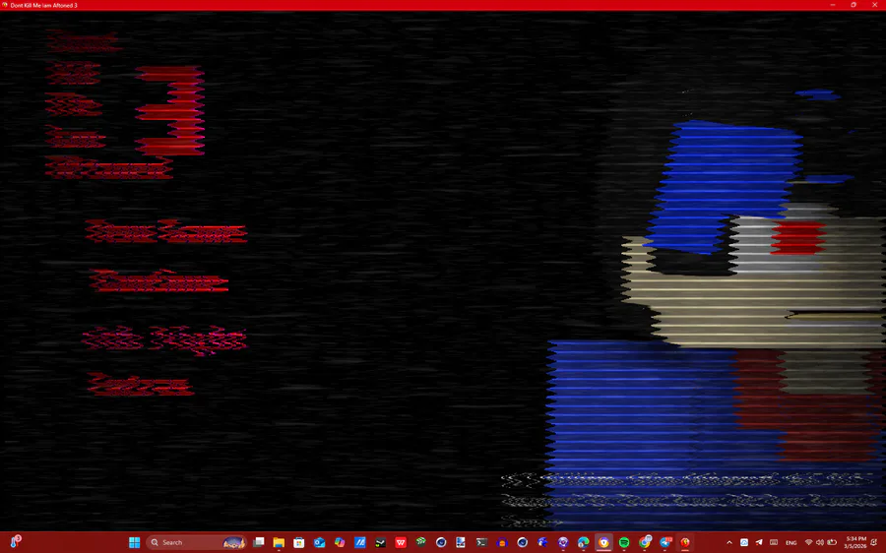The width and height of the screenshot is (886, 553).
Task: Open the Windows Start menu
Action: (135, 542)
